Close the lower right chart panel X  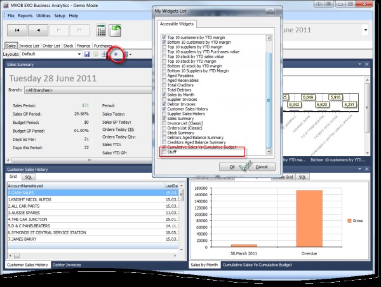click(366, 169)
